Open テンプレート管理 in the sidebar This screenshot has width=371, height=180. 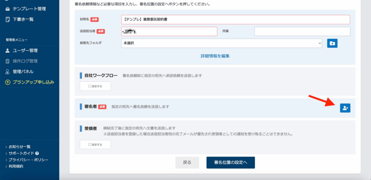tap(30, 9)
